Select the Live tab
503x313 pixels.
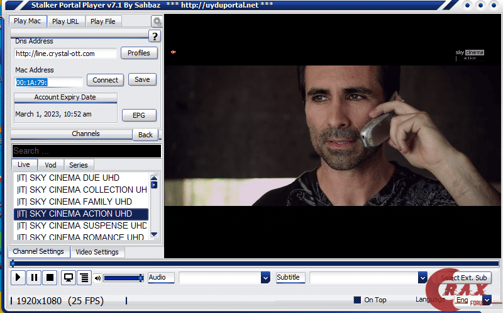24,164
